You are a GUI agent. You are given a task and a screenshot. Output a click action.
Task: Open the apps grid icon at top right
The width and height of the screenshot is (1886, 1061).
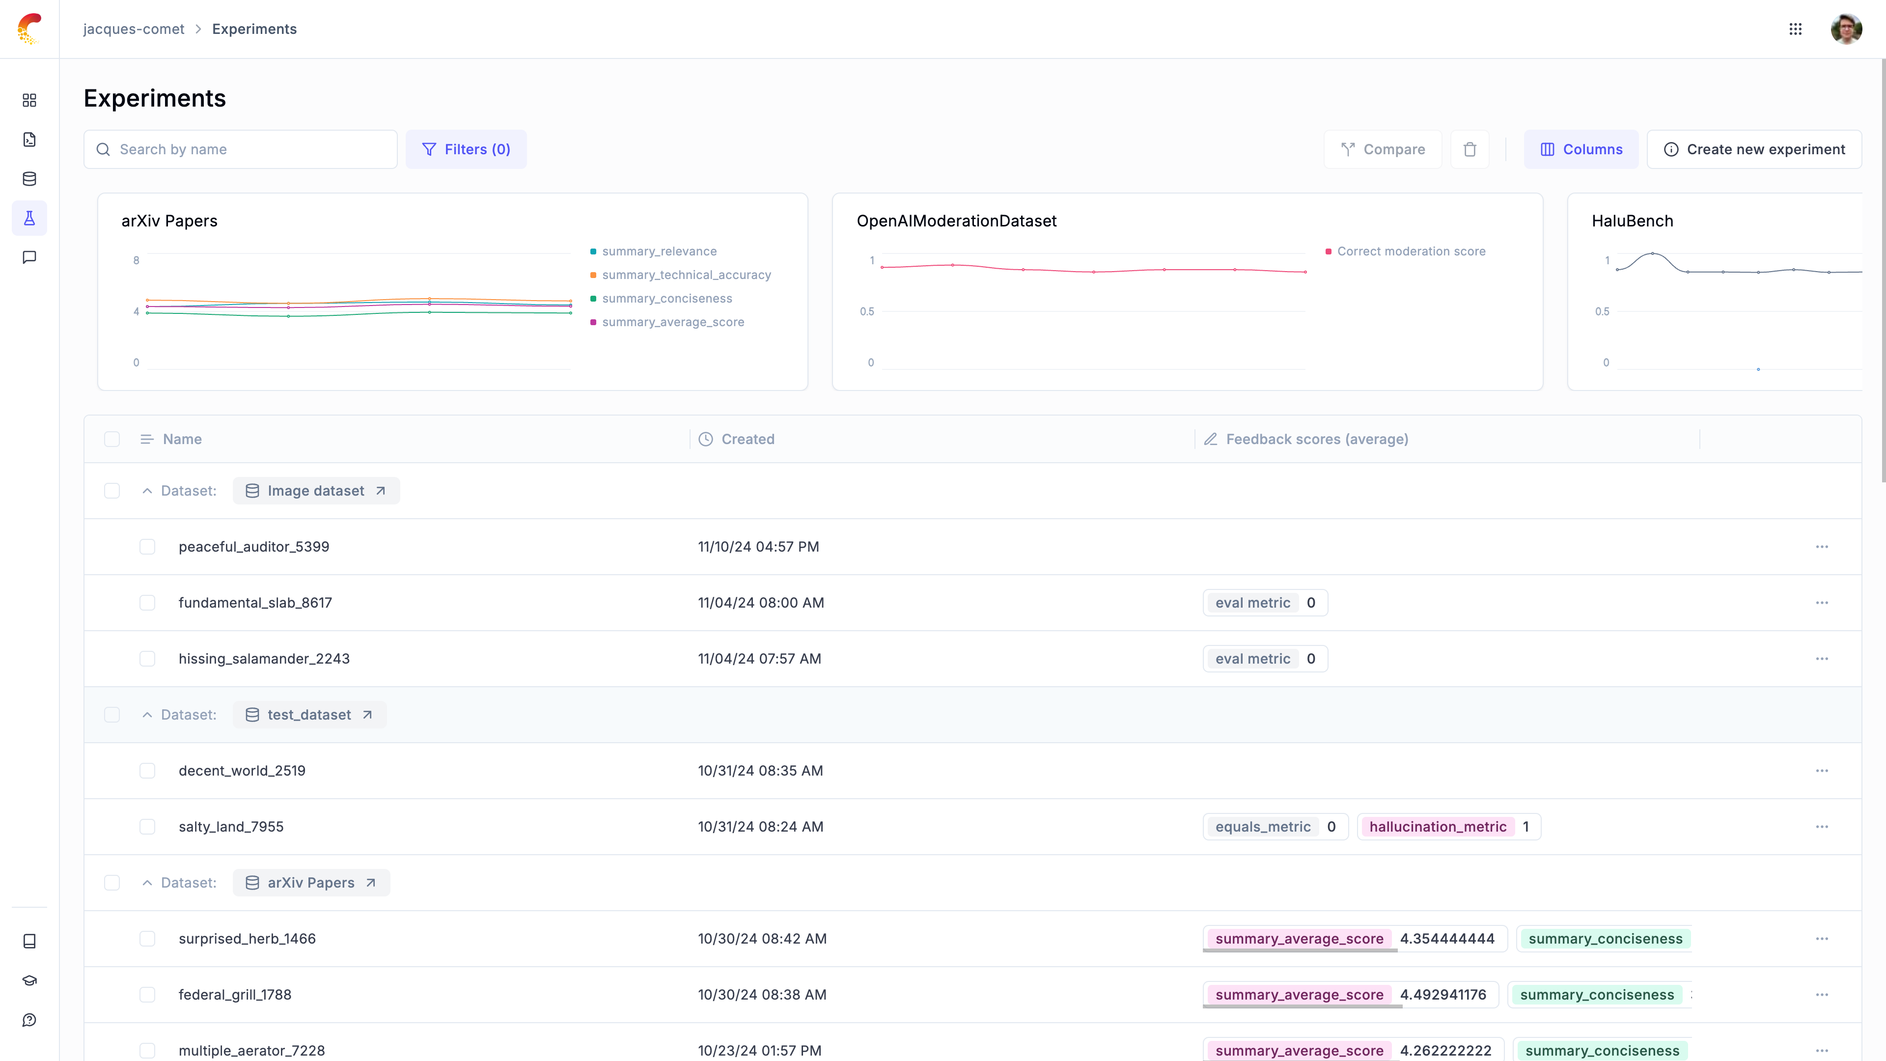[x=1795, y=29]
